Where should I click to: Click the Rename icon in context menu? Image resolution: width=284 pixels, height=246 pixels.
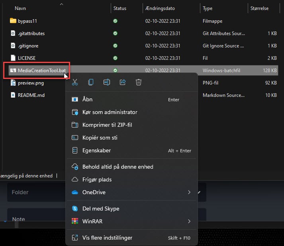click(x=107, y=82)
